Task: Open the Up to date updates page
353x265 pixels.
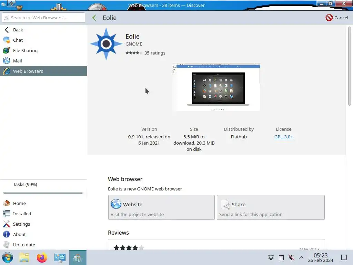Action: pyautogui.click(x=43, y=245)
